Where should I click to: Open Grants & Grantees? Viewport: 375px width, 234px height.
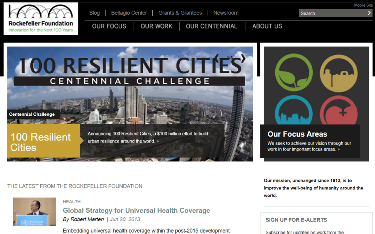(x=180, y=13)
